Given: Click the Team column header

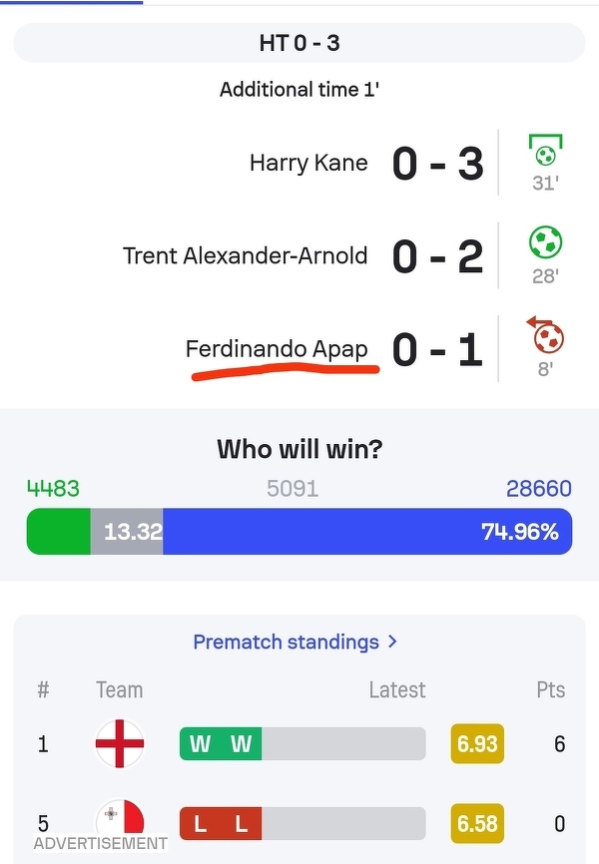Looking at the screenshot, I should (x=119, y=689).
